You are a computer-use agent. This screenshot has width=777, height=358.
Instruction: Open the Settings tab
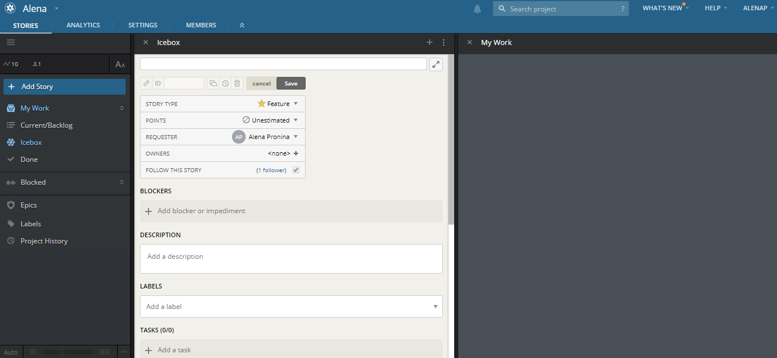pyautogui.click(x=143, y=25)
